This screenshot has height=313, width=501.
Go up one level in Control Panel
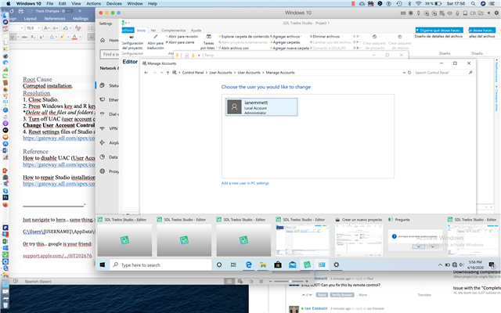click(168, 73)
